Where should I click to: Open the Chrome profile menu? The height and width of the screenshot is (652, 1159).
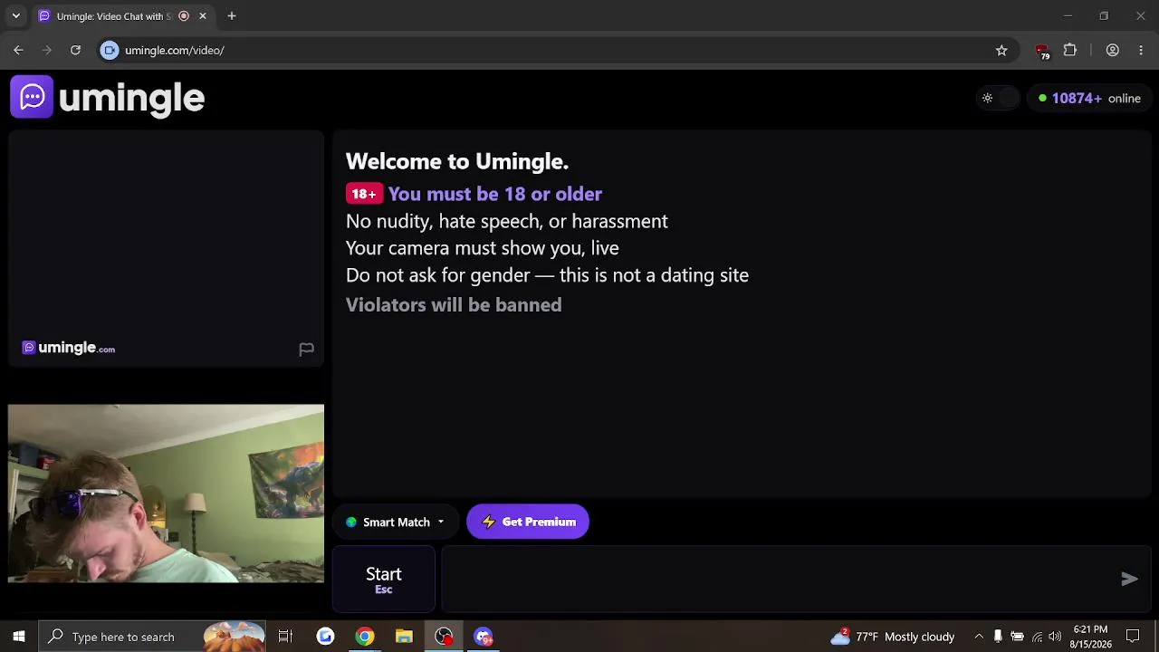point(1113,51)
